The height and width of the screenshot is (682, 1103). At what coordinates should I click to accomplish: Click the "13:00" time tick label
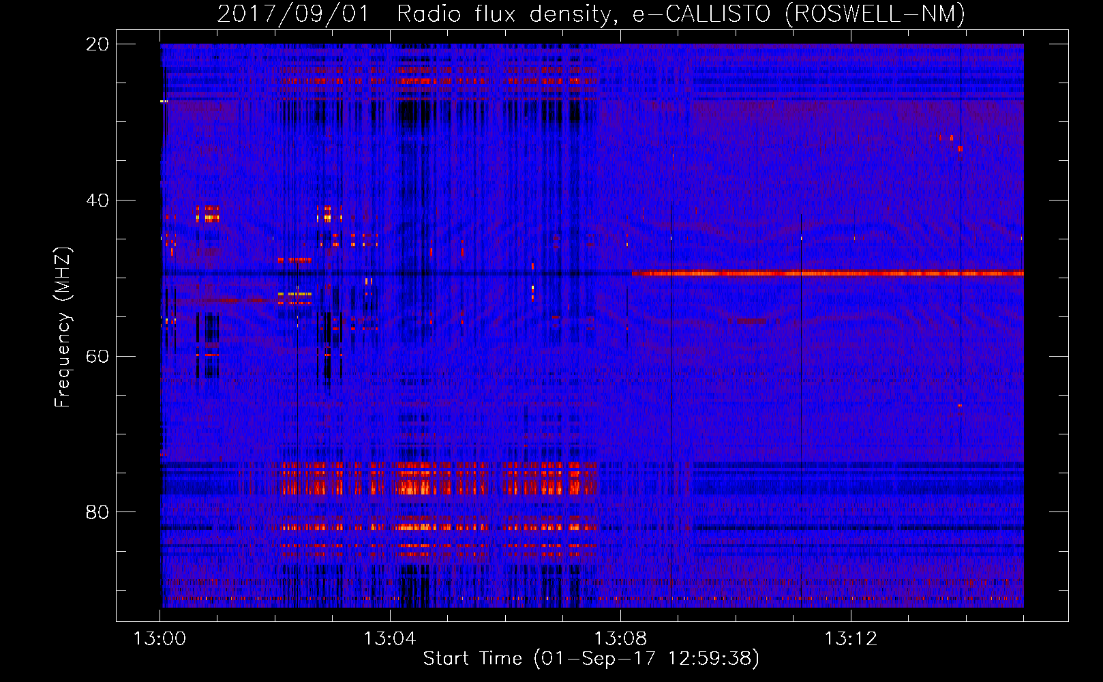[x=160, y=639]
